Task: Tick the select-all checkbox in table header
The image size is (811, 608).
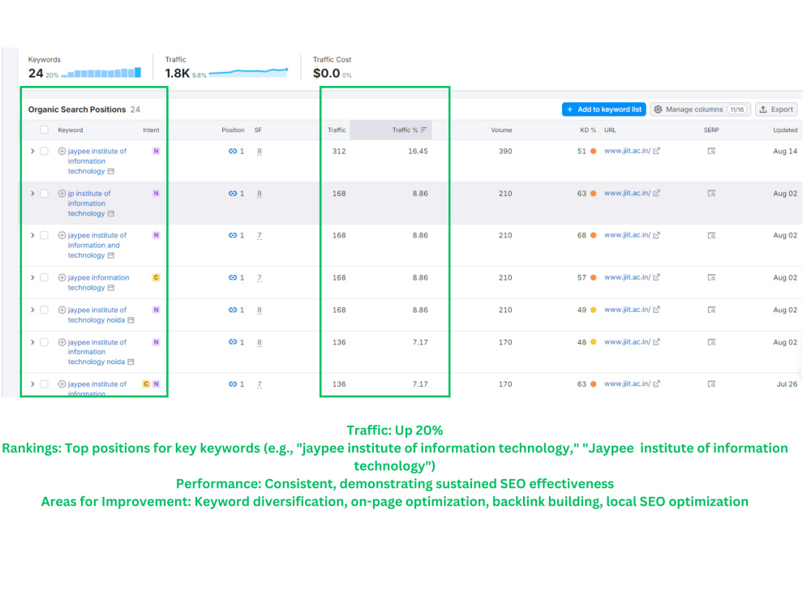Action: click(45, 130)
